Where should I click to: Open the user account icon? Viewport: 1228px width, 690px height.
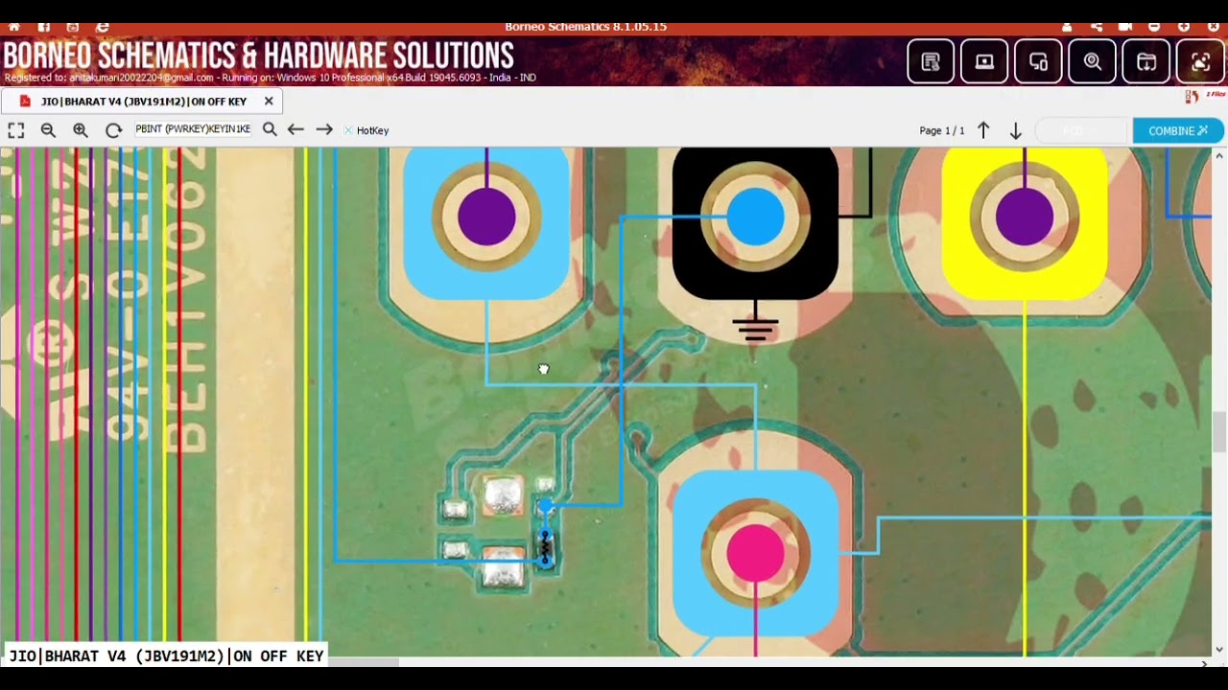click(x=1067, y=27)
